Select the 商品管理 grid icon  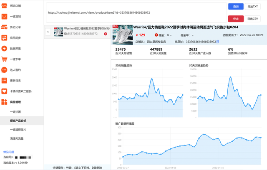click(4, 102)
